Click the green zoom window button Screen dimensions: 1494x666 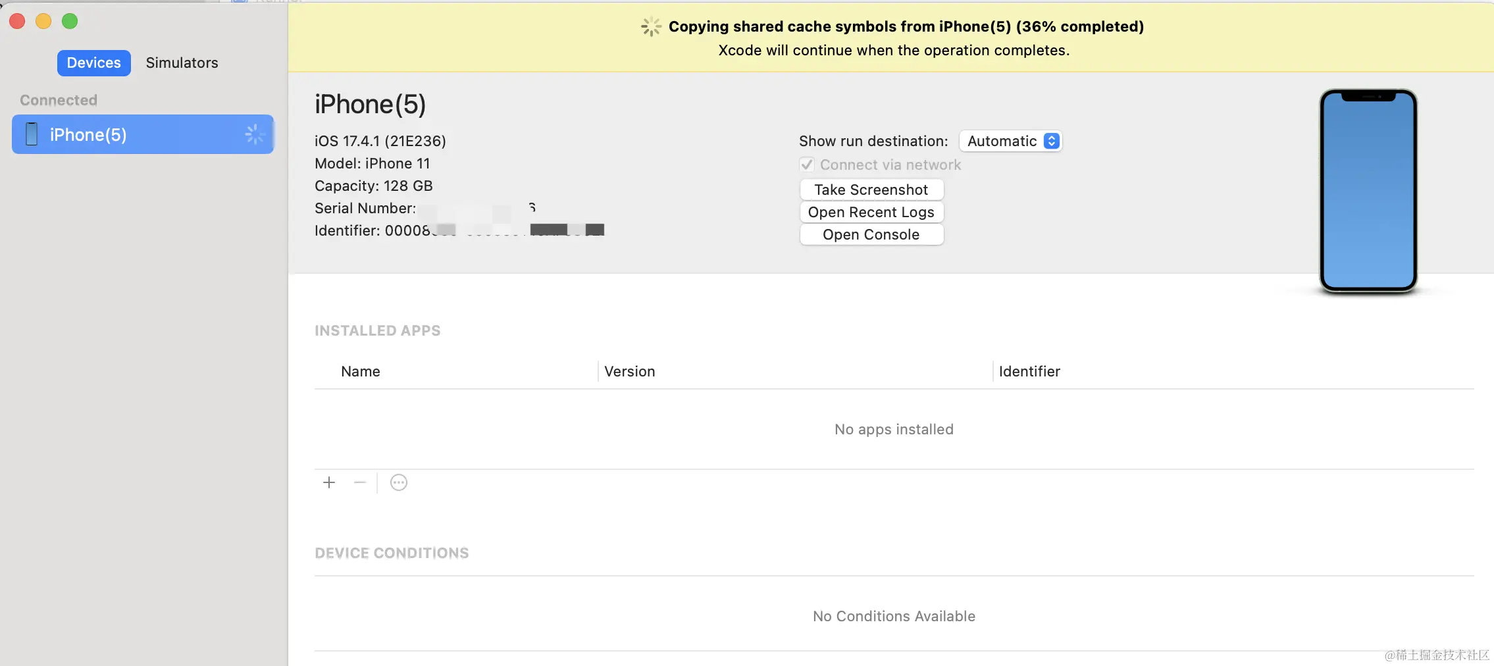click(x=70, y=21)
